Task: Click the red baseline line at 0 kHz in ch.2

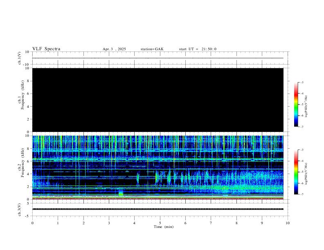Action: point(157,199)
